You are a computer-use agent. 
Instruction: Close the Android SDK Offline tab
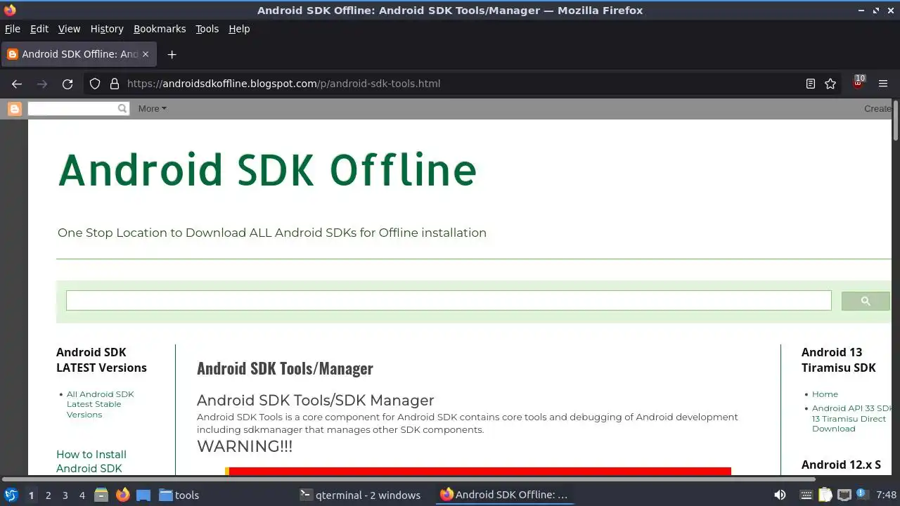click(146, 54)
